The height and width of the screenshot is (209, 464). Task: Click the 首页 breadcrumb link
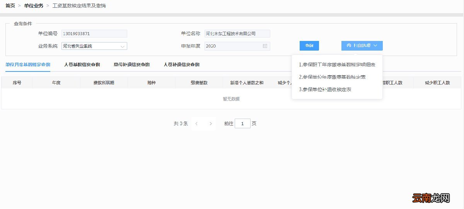click(10, 6)
